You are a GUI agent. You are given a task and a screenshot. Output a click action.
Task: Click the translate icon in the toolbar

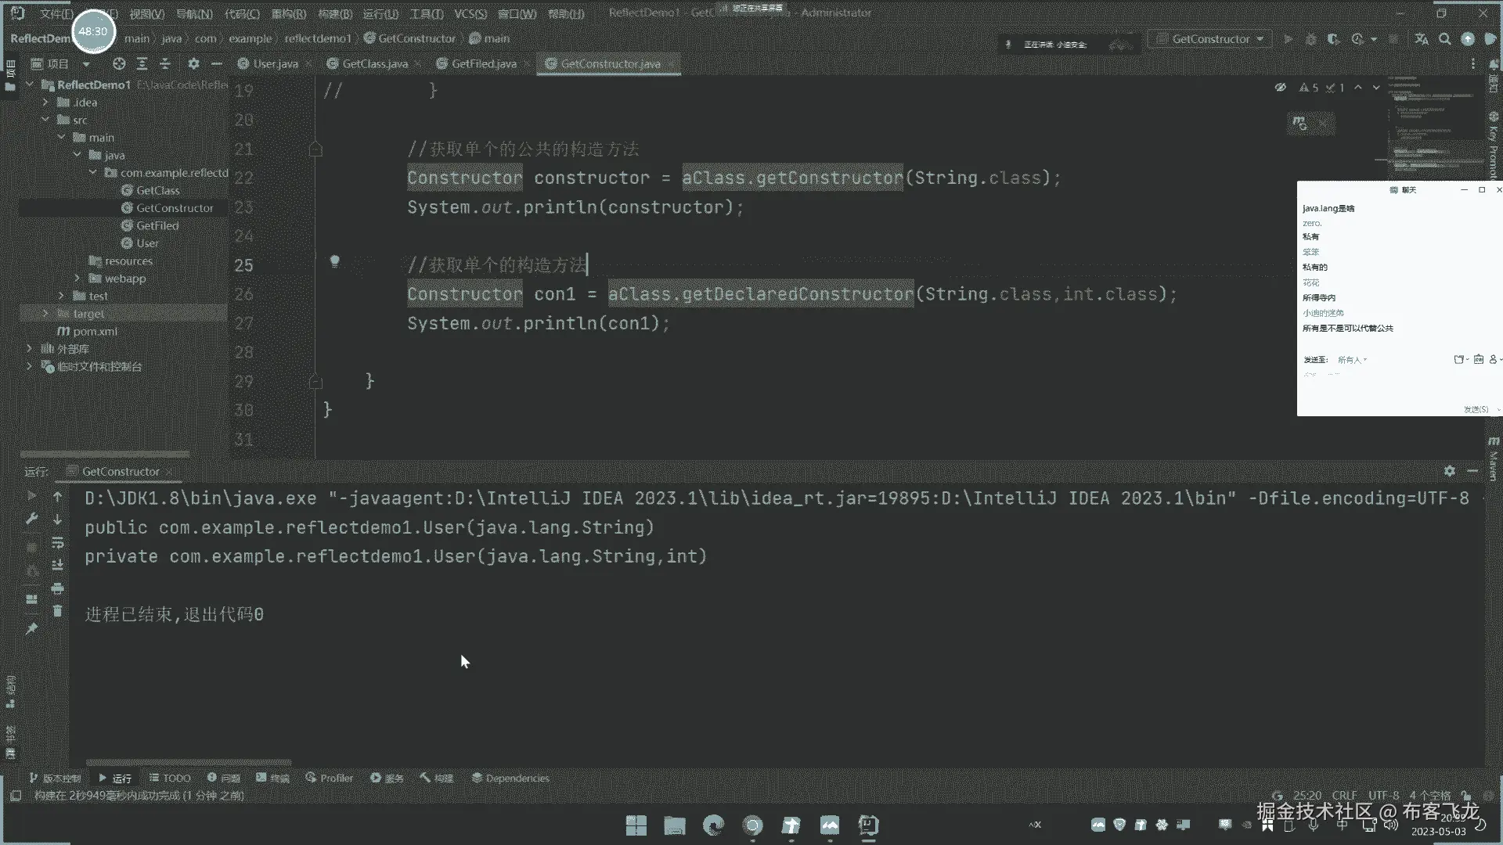[1422, 39]
